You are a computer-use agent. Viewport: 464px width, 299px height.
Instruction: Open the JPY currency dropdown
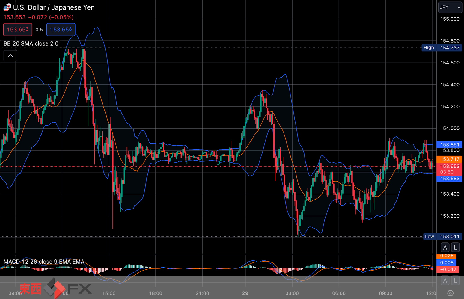[450, 7]
